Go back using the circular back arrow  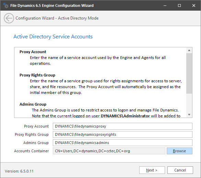(9, 18)
